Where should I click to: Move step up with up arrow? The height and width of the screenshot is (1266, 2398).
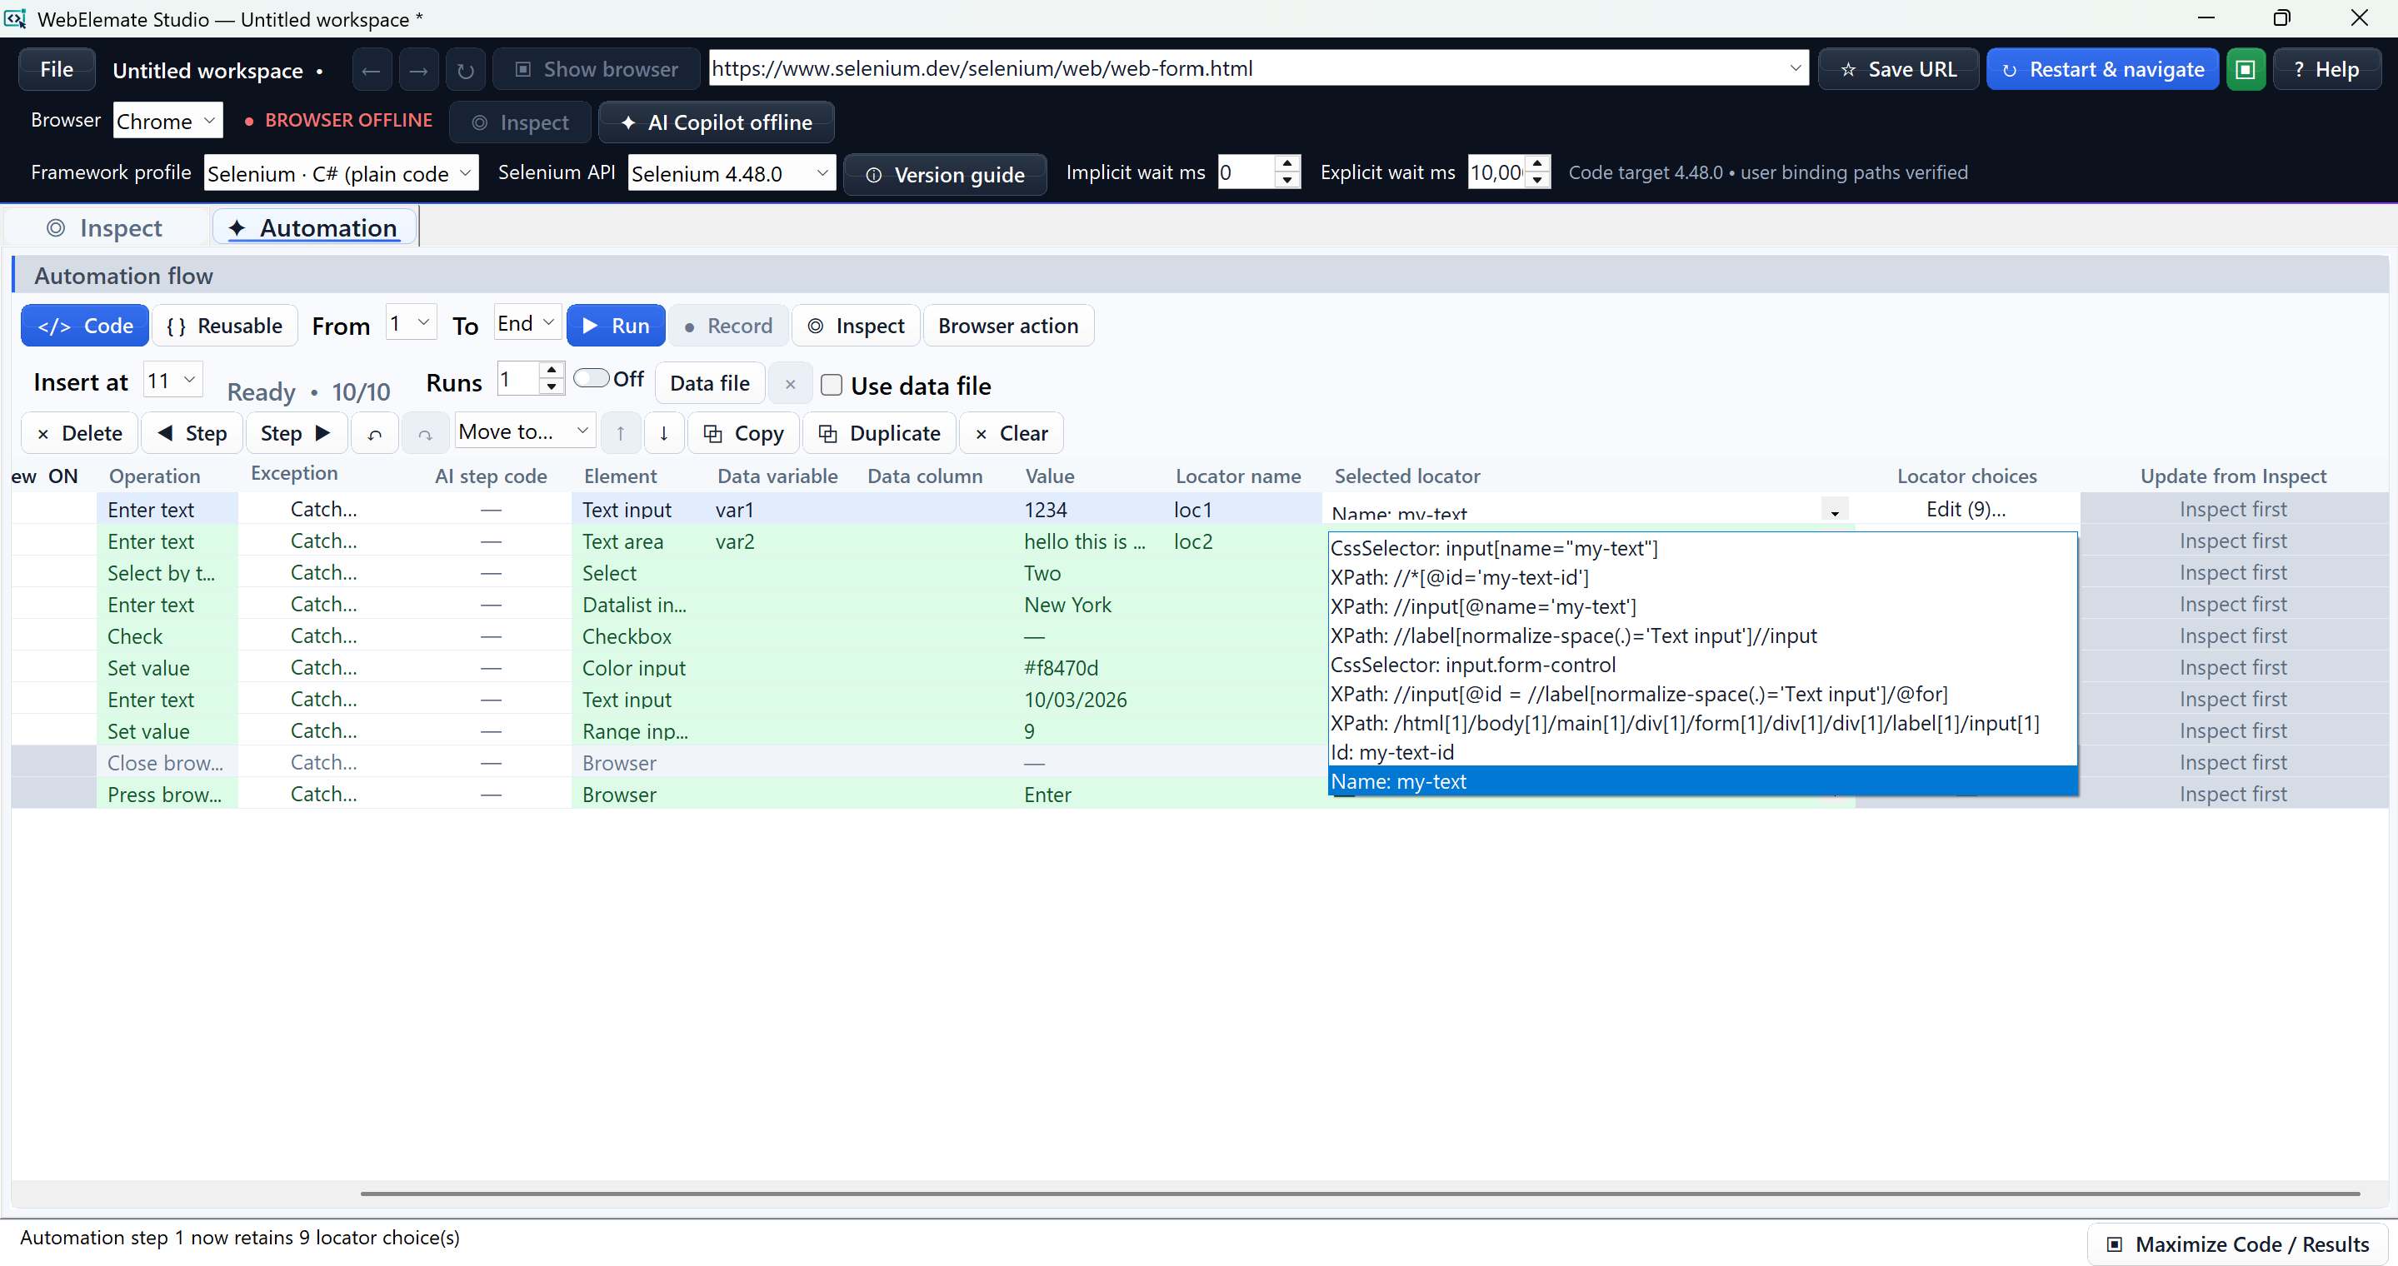click(x=620, y=433)
